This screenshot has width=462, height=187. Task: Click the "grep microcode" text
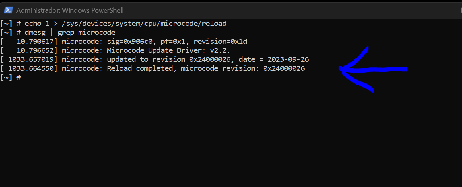(x=86, y=33)
